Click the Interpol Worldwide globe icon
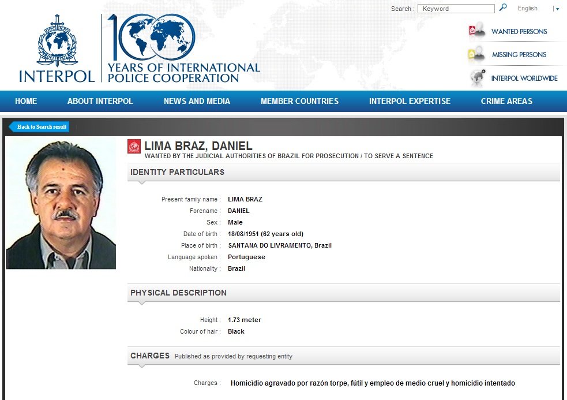Screen dimensions: 567x400 pyautogui.click(x=478, y=78)
